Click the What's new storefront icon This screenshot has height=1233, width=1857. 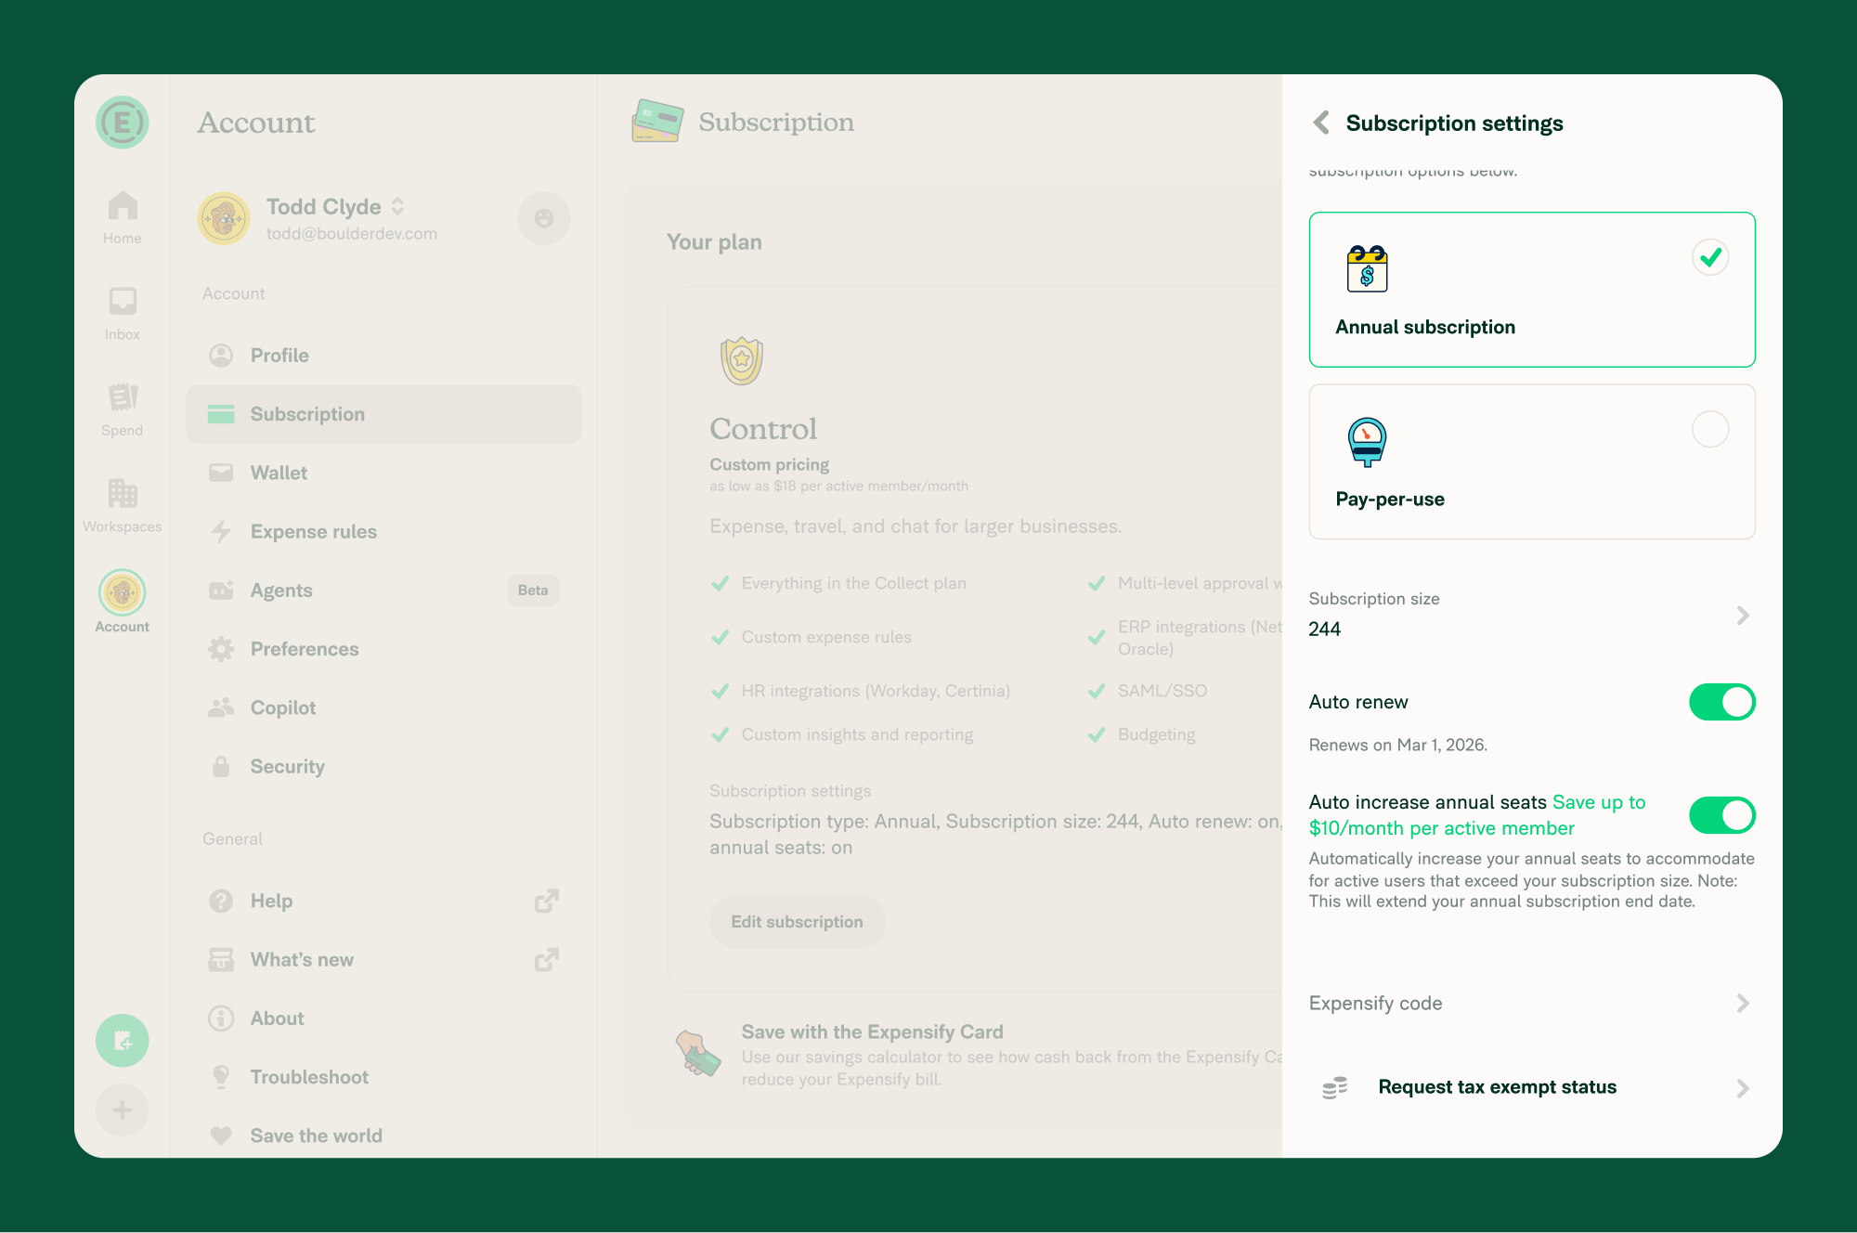pos(221,959)
